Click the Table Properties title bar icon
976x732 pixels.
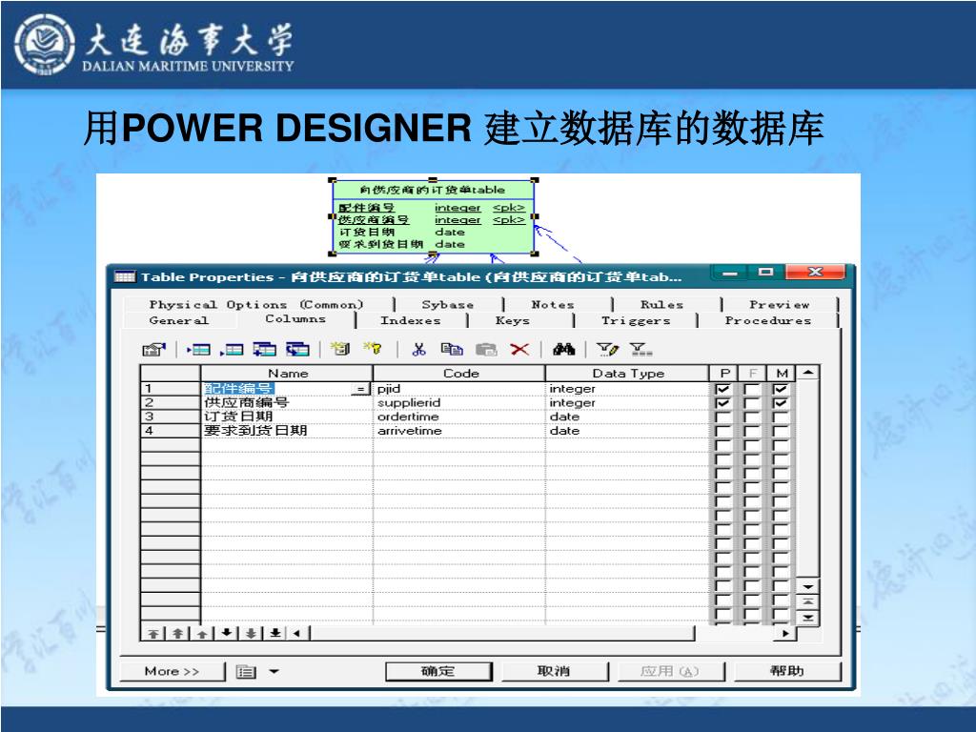(125, 277)
